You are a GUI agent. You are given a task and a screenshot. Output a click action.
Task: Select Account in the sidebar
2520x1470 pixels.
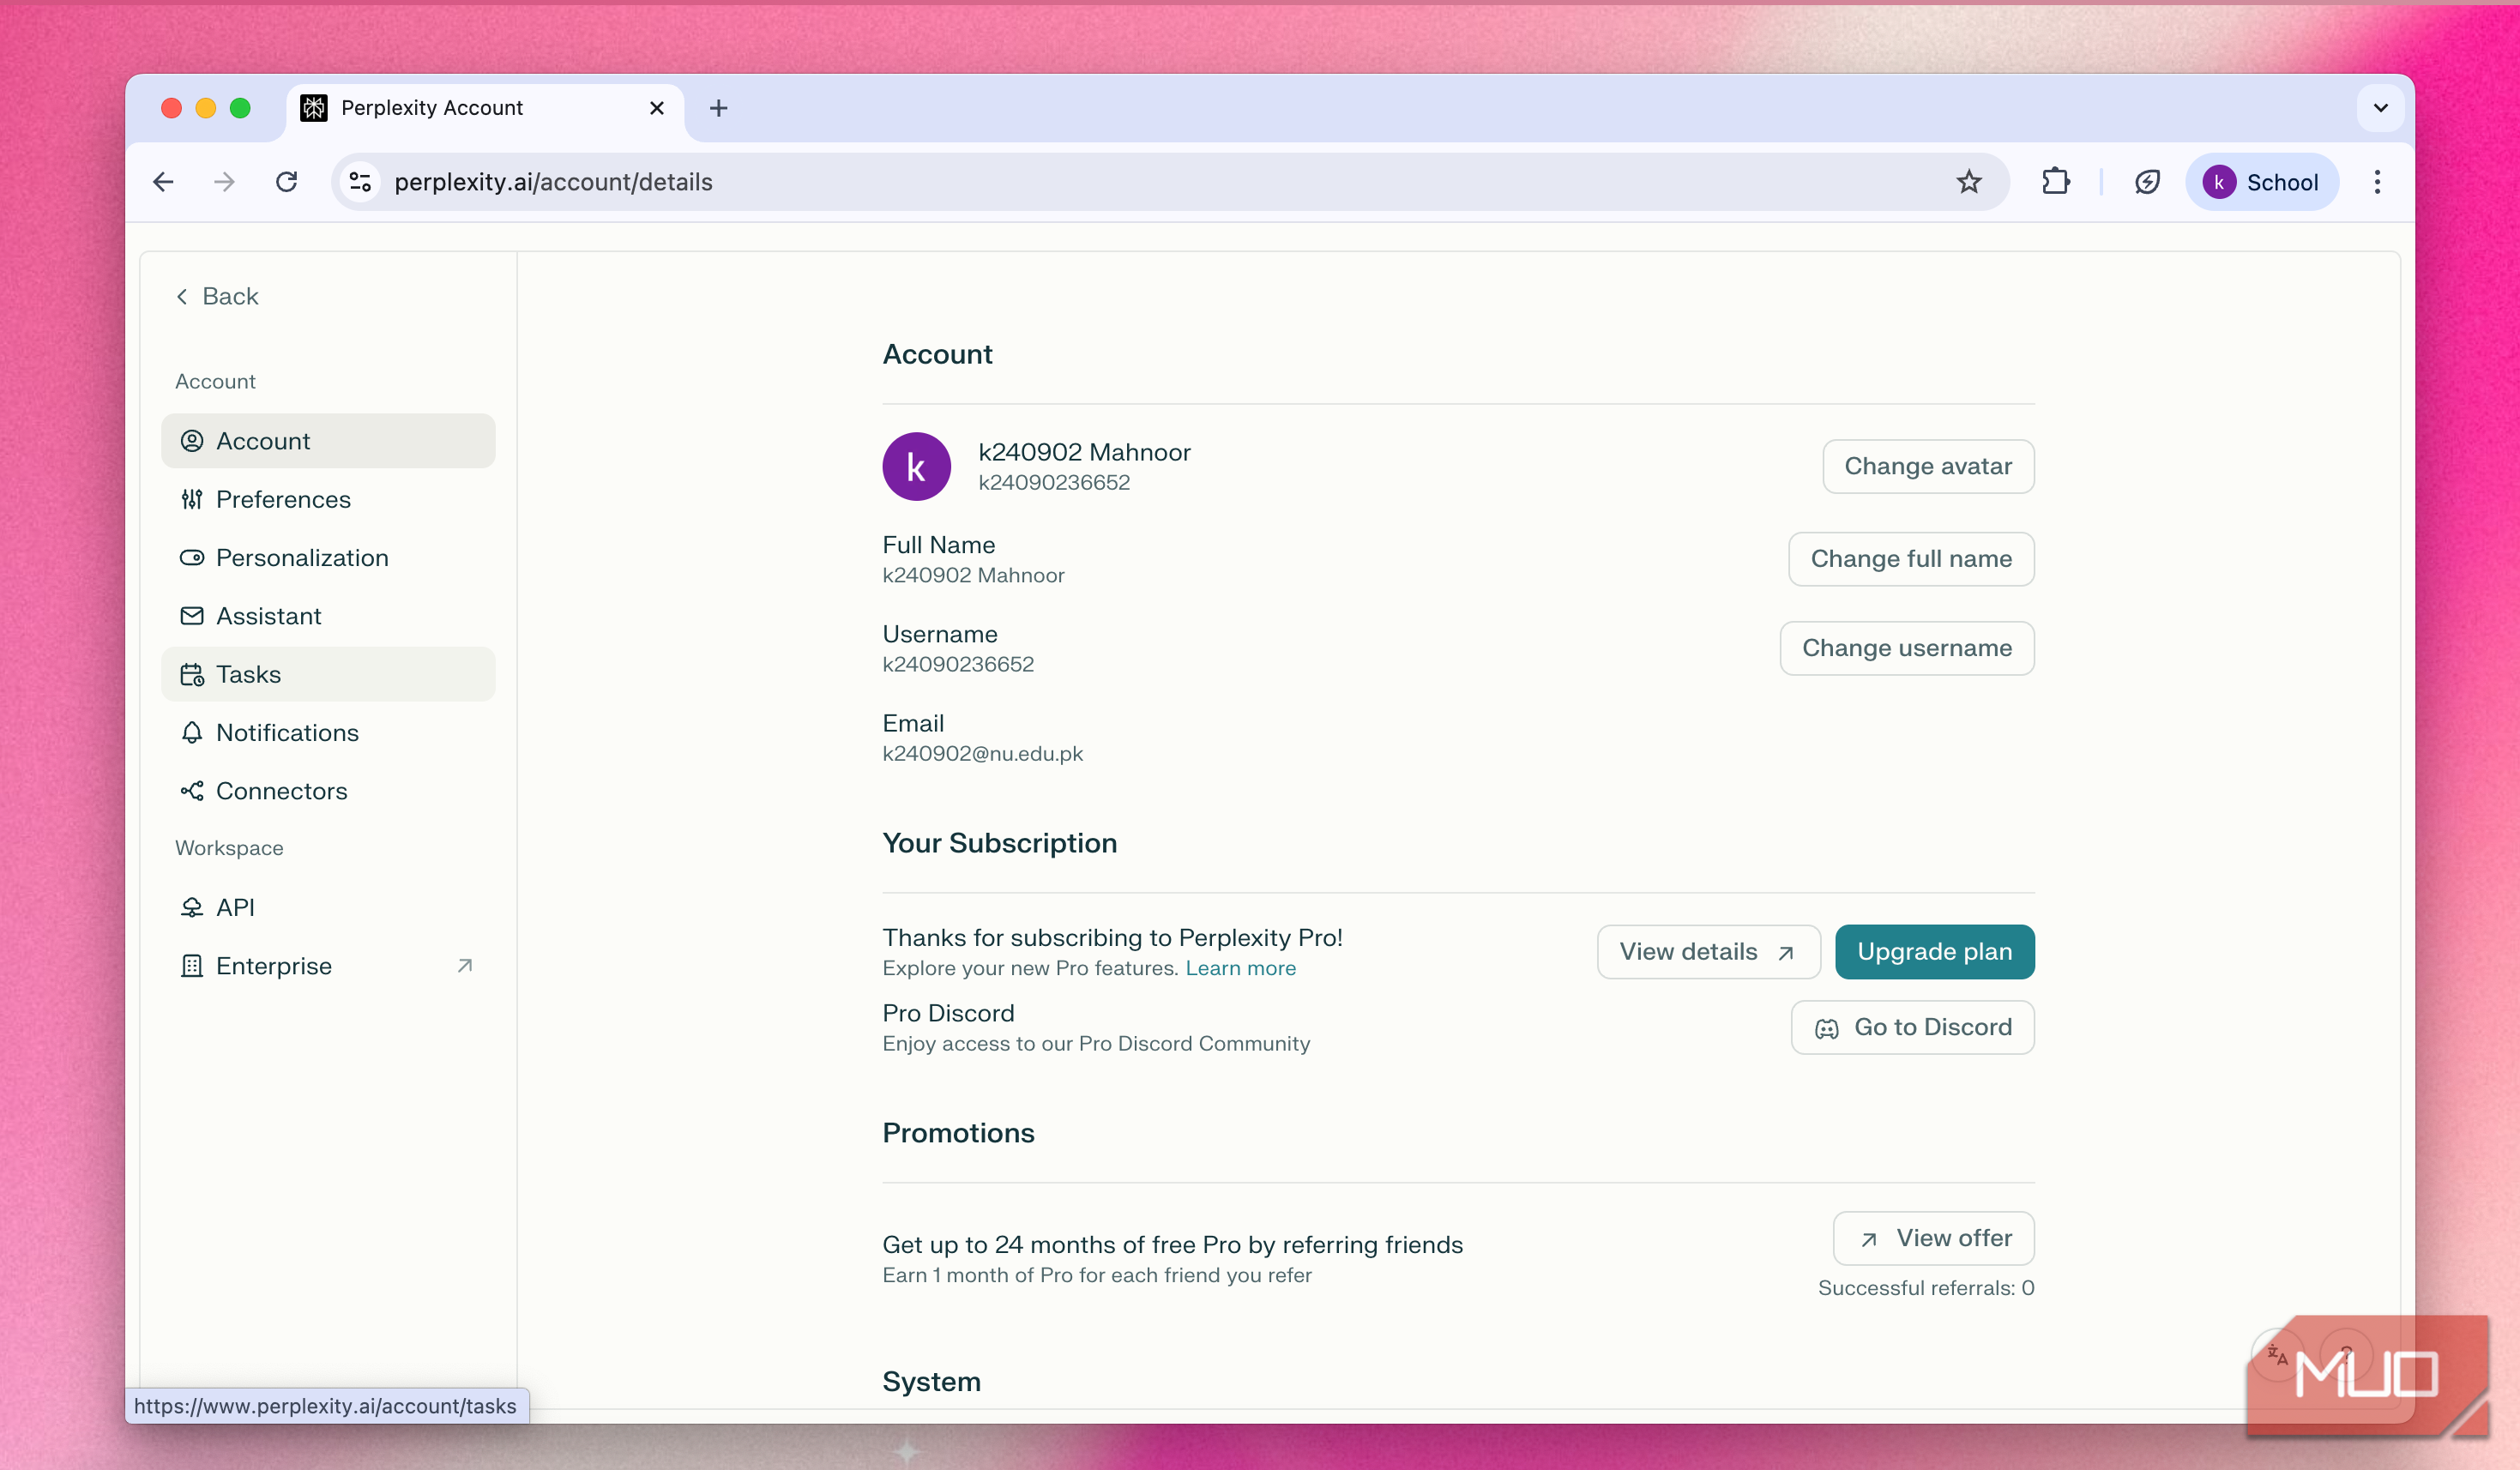pos(328,441)
